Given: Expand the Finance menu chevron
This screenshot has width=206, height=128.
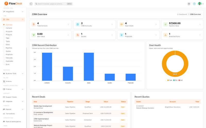Looking at the screenshot, I should click(x=23, y=89).
